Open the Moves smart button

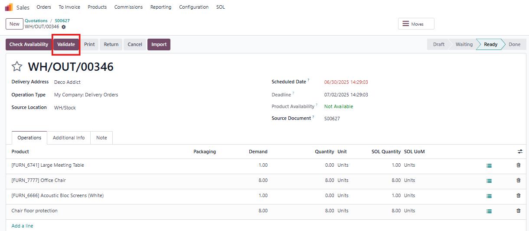click(416, 24)
